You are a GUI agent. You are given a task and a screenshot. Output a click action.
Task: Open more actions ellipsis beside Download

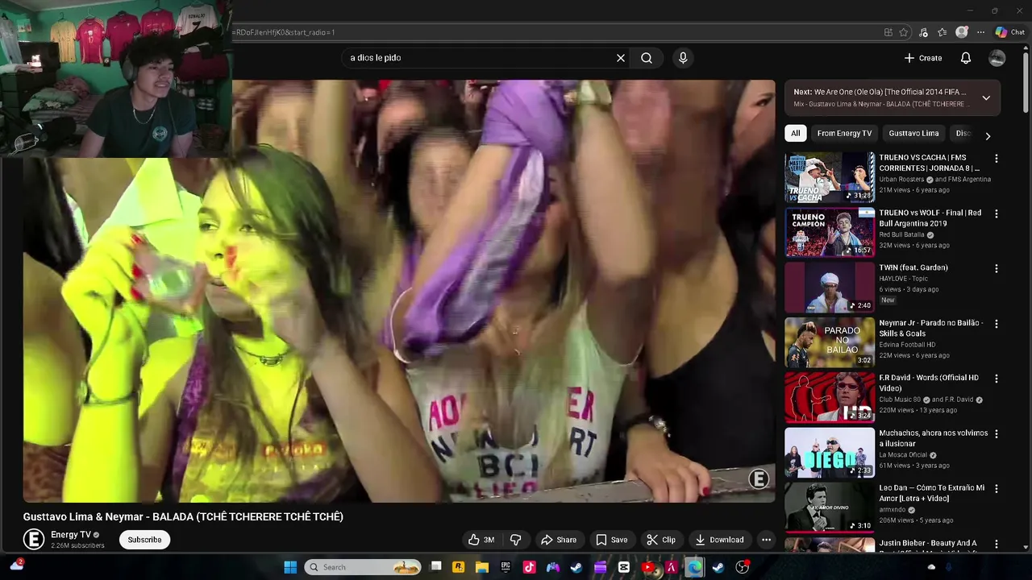pyautogui.click(x=767, y=540)
